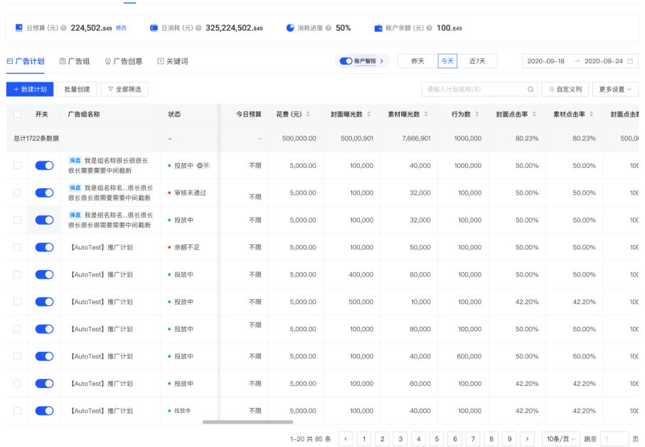Image resolution: width=645 pixels, height=447 pixels.
Task: Go to next page arrow
Action: [528, 438]
